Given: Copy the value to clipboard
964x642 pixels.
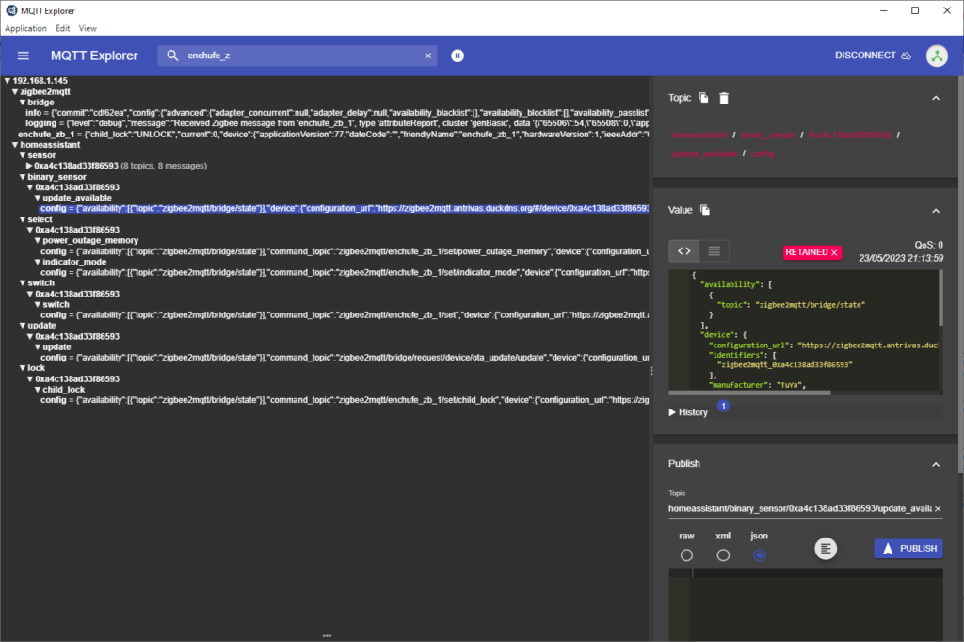Looking at the screenshot, I should click(x=705, y=210).
